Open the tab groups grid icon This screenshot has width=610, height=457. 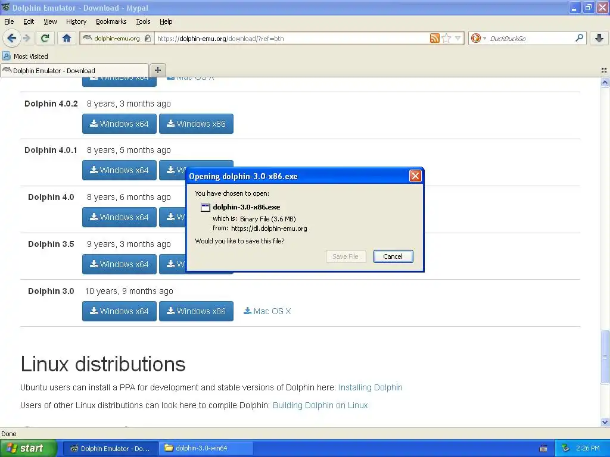point(604,70)
